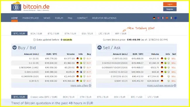
Task: Click BUY on the €49,770.00 offer
Action: (89, 58)
